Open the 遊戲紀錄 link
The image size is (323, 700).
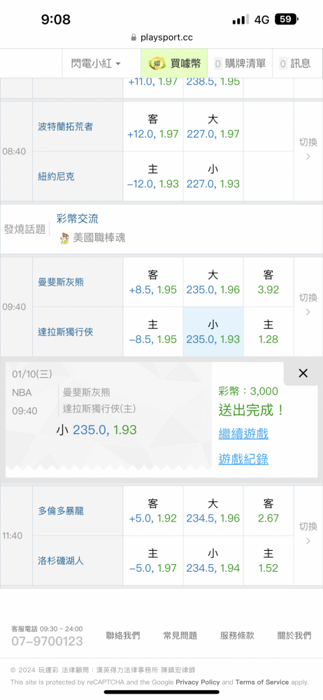[x=243, y=459]
